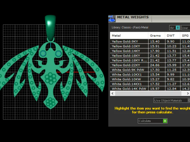Select the White Gold:10KX1 row
190x142 pixels.
(x=150, y=75)
